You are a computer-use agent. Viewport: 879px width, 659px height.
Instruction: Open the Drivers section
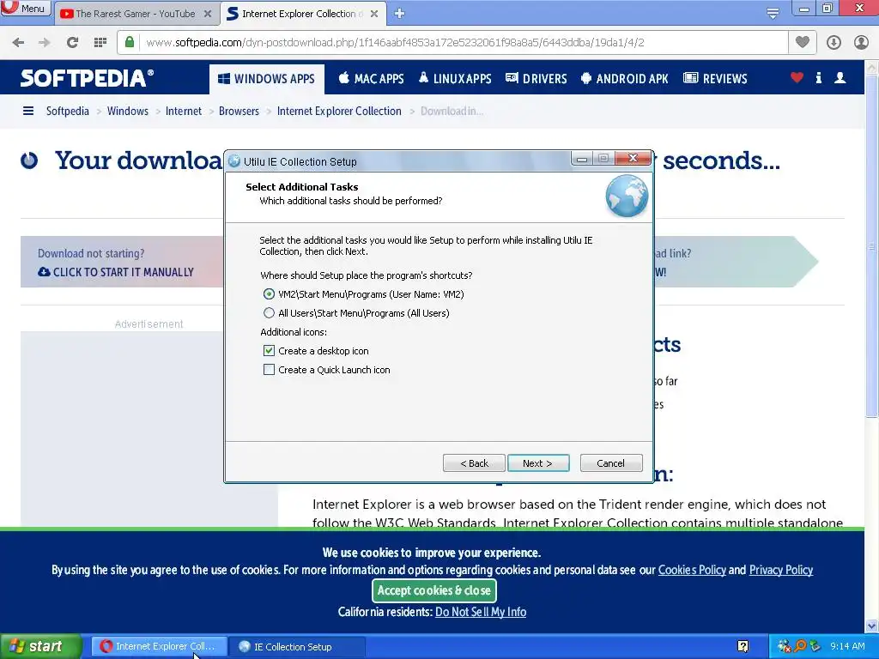tap(536, 79)
